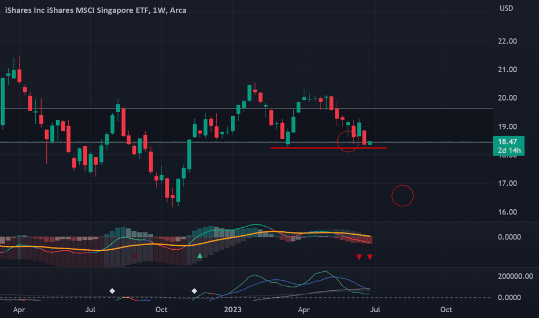Select the red horizontal support line drawing
The image size is (539, 318).
328,148
